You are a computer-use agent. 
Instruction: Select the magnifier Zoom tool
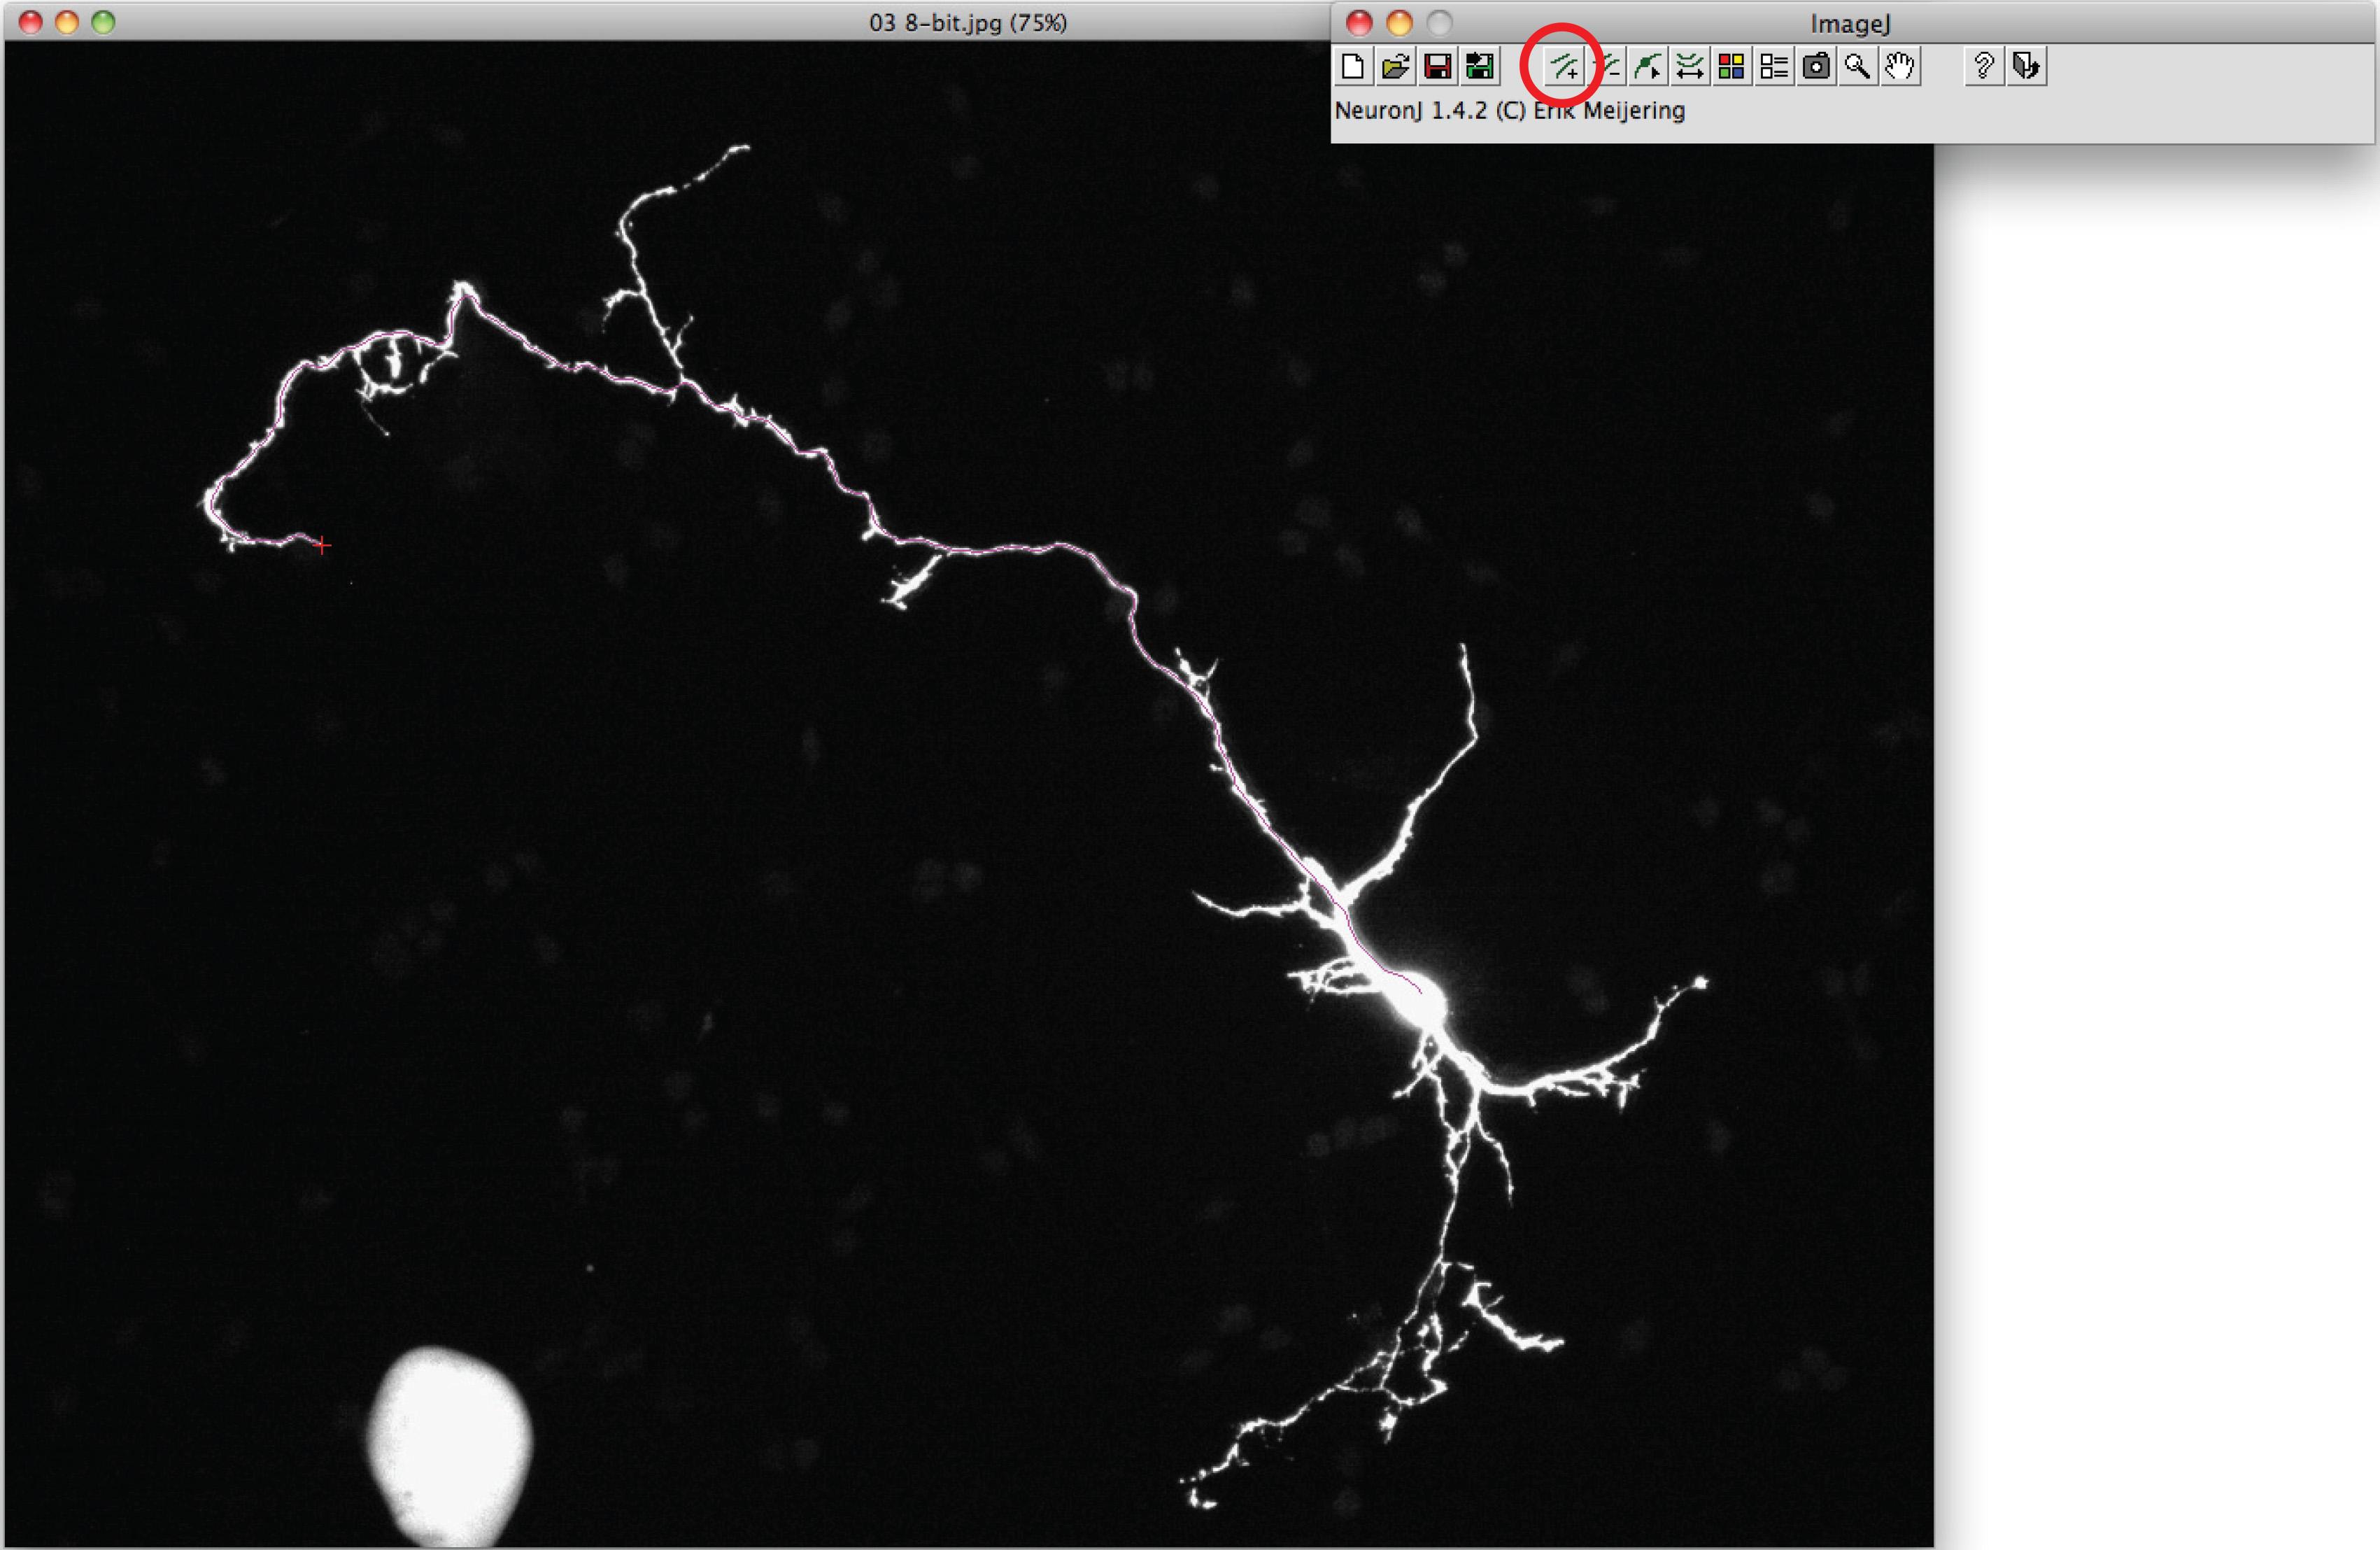pyautogui.click(x=1858, y=67)
